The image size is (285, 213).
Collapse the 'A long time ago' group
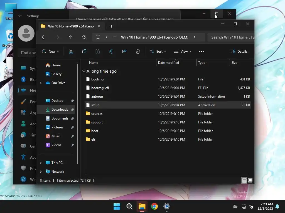click(x=84, y=71)
